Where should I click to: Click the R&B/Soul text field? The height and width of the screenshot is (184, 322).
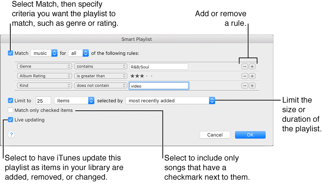[x=158, y=67]
